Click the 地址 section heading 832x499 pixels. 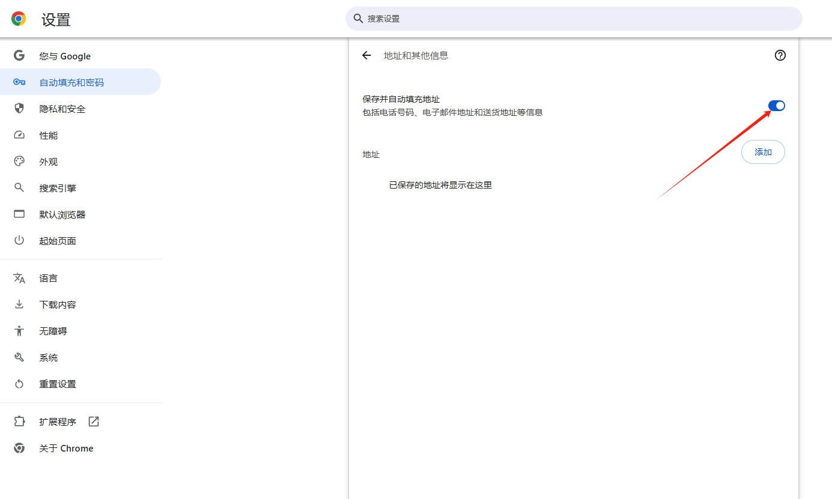click(371, 154)
